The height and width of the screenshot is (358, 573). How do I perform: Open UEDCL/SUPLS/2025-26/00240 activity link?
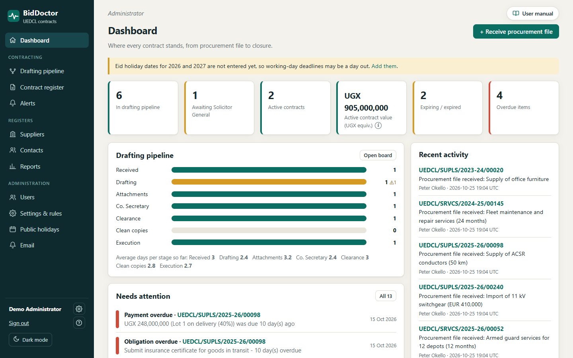coord(461,287)
